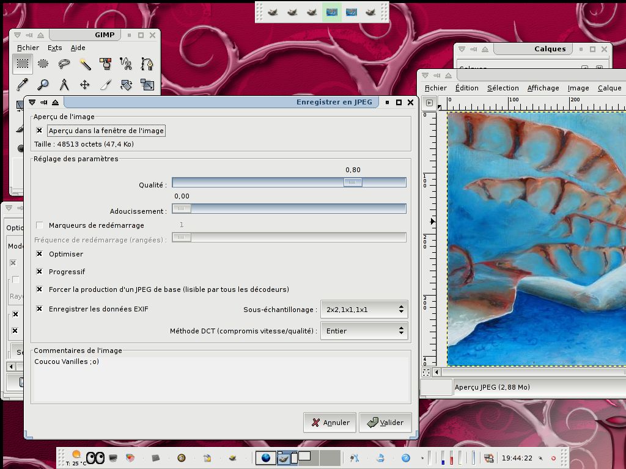Click the first GIMP mascot icon in top panel
This screenshot has width=626, height=469.
(x=273, y=12)
